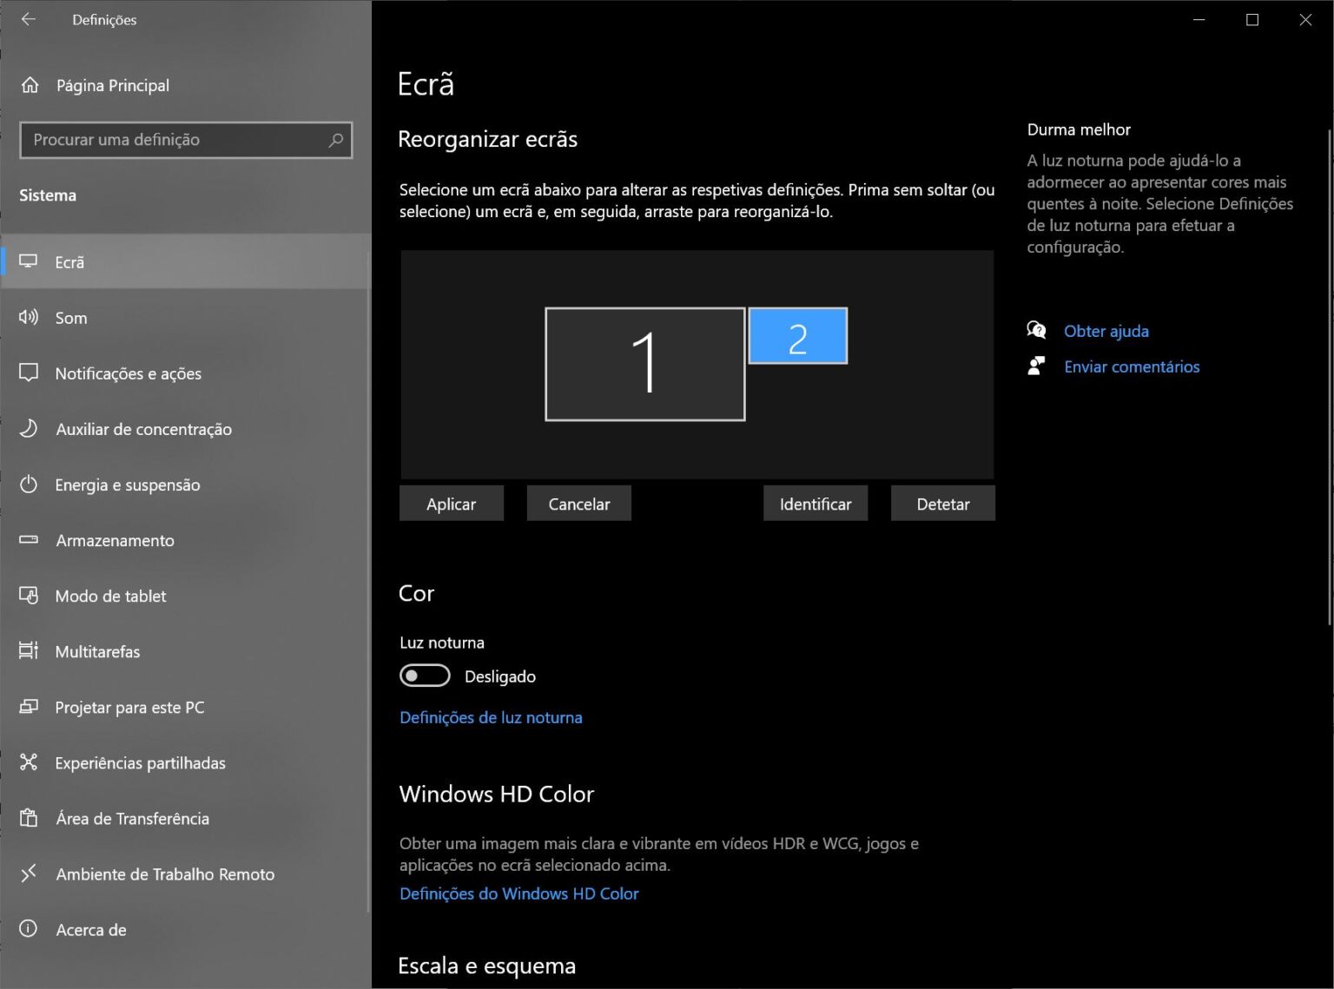Select Ecrã in the sidebar
This screenshot has width=1334, height=989.
coord(69,261)
